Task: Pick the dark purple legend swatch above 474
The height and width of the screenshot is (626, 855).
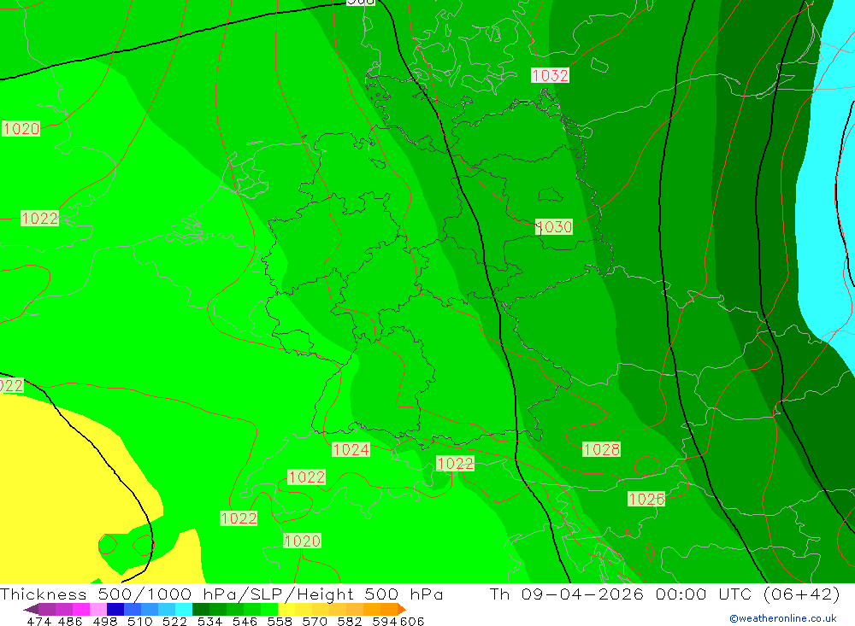Action: tap(46, 609)
